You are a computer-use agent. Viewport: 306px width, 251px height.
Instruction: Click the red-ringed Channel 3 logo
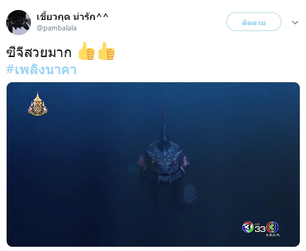click(272, 227)
